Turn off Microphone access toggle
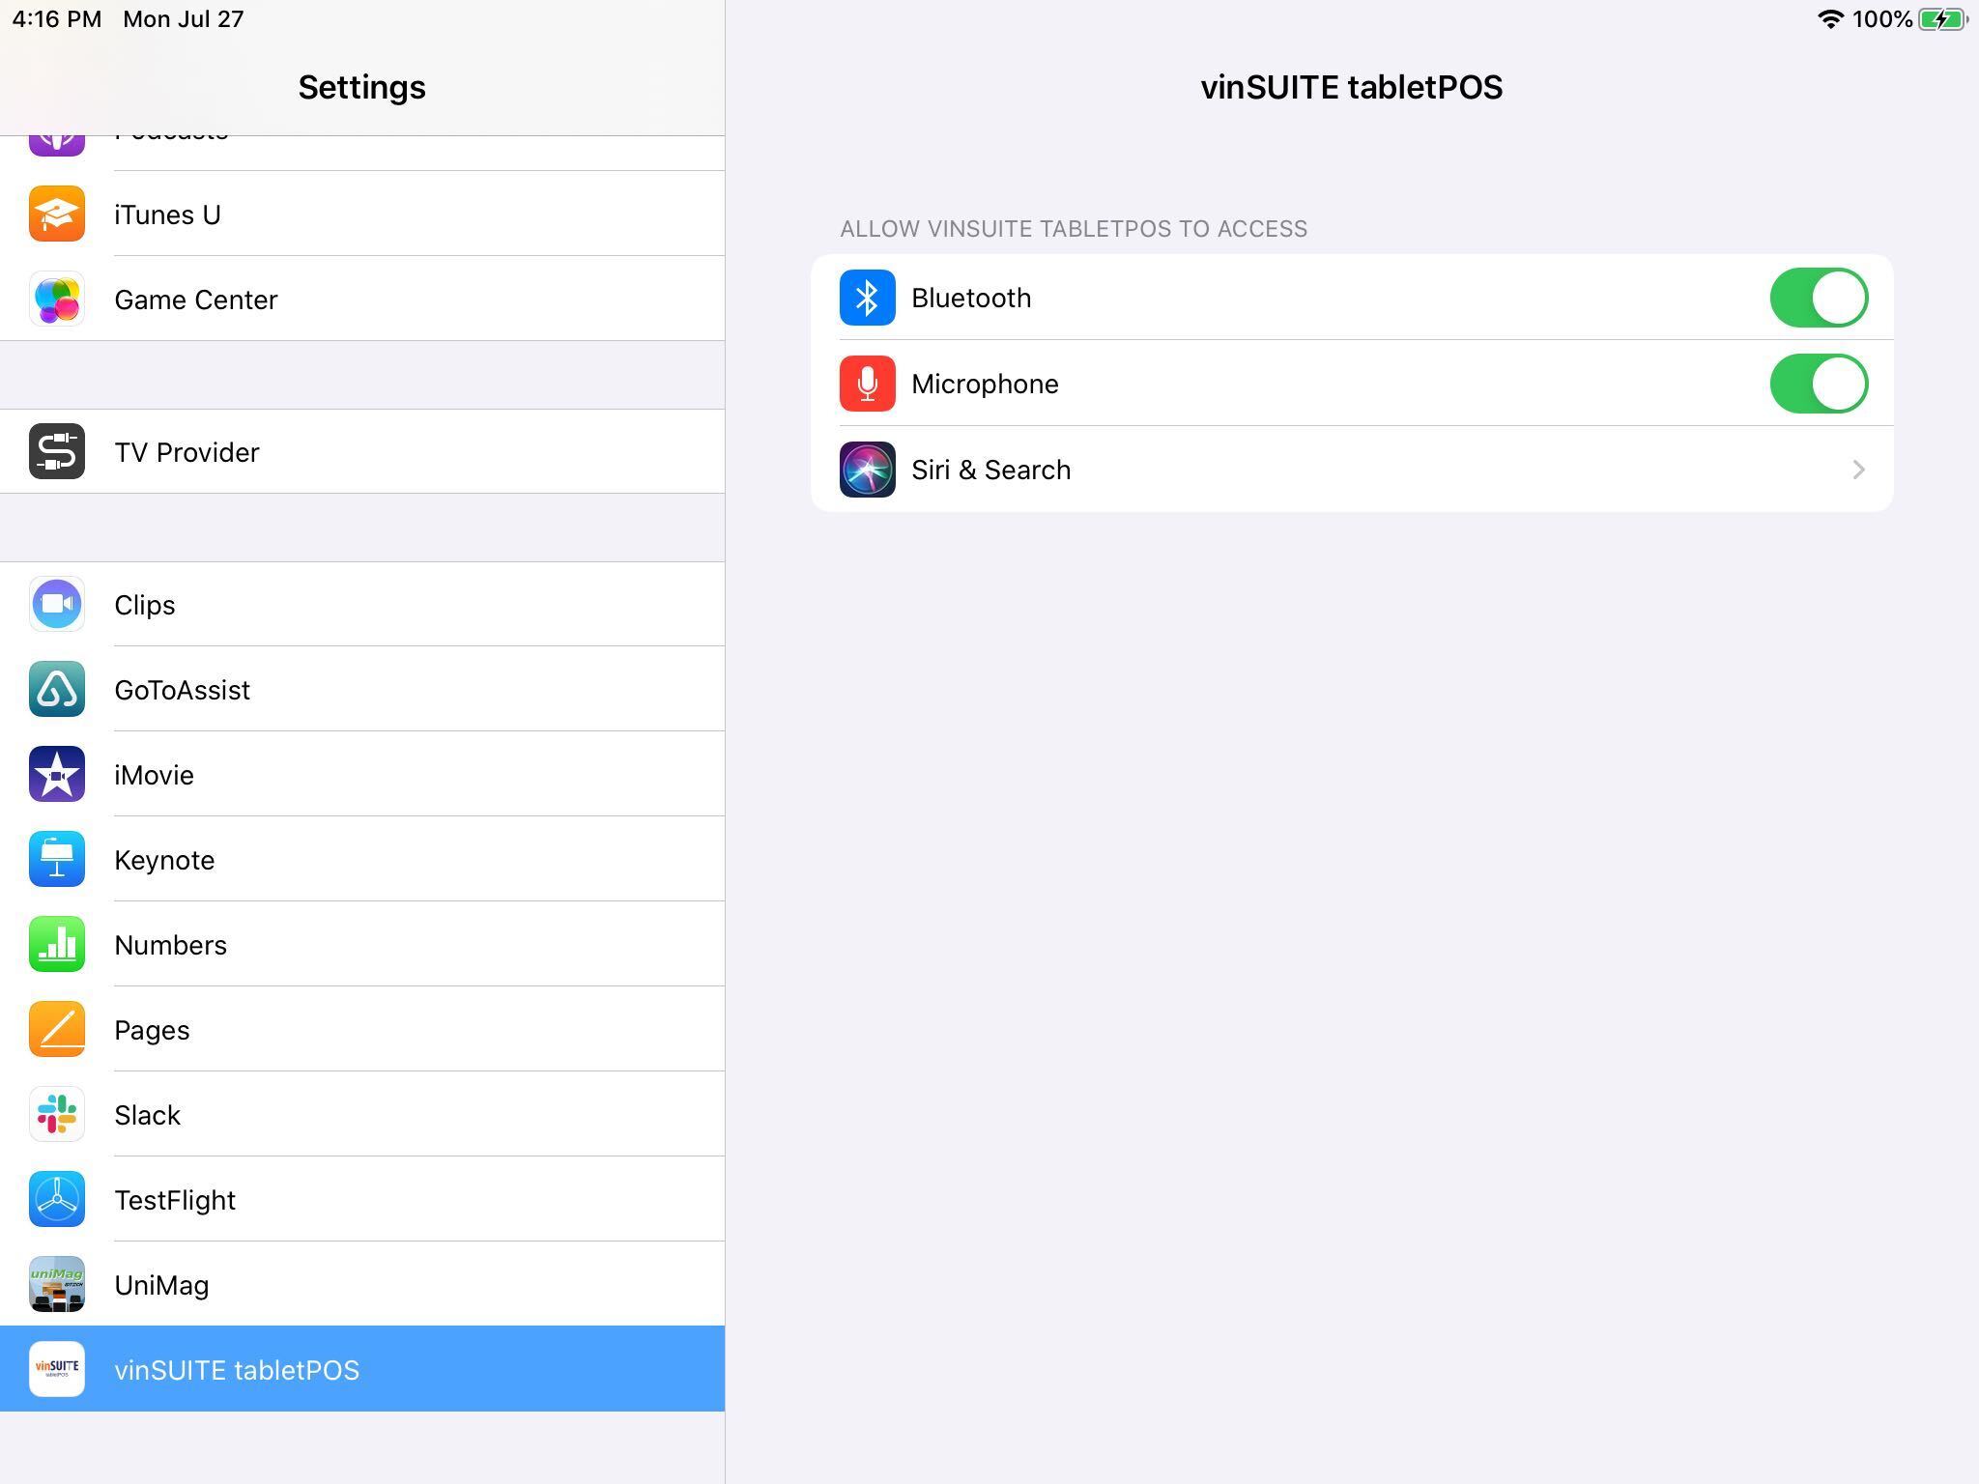The width and height of the screenshot is (1979, 1484). click(1820, 383)
